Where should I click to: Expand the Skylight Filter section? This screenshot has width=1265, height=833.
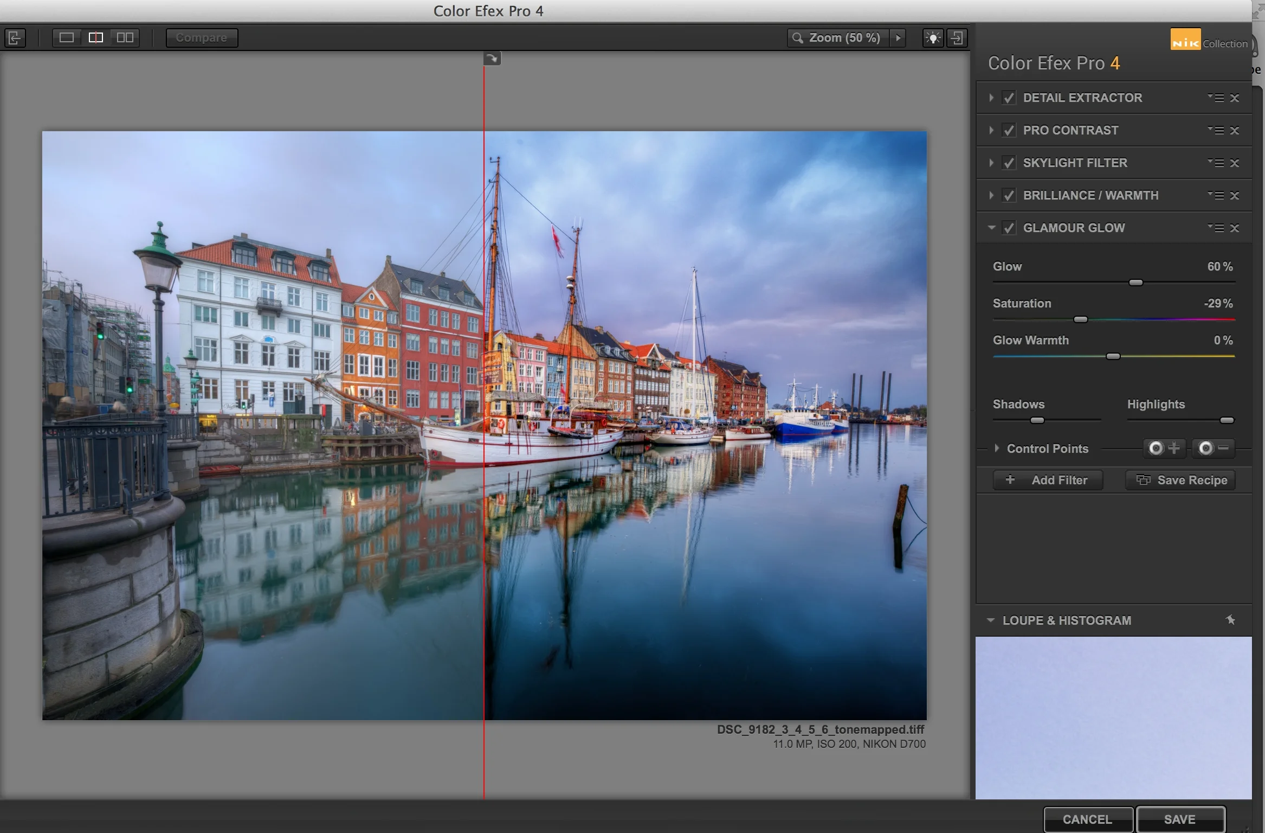(991, 163)
